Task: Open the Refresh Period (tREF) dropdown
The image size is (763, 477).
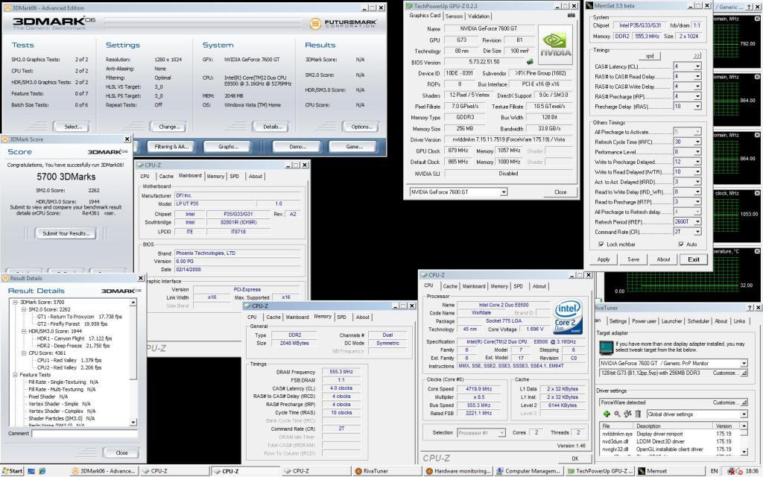Action: (x=697, y=221)
